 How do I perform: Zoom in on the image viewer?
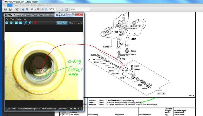(26, 23)
